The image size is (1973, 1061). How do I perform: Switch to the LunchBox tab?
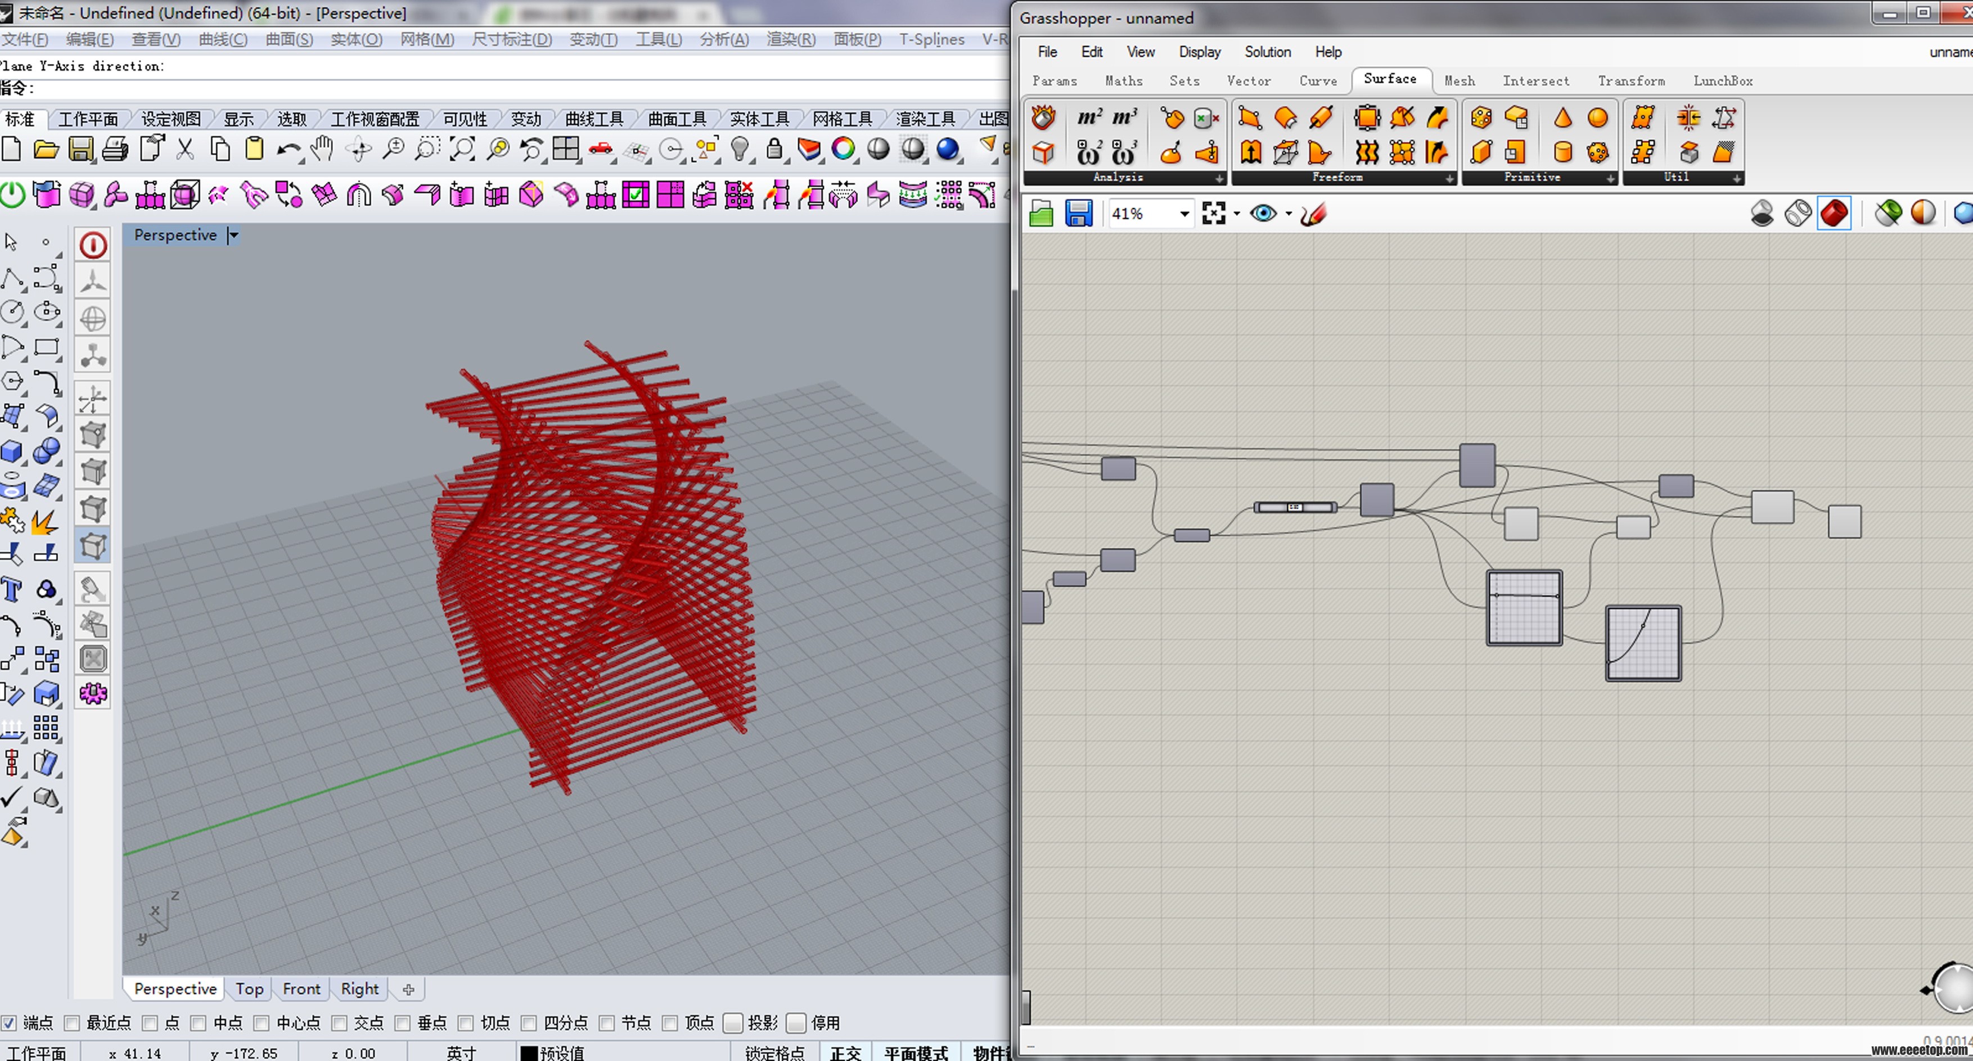click(1723, 80)
